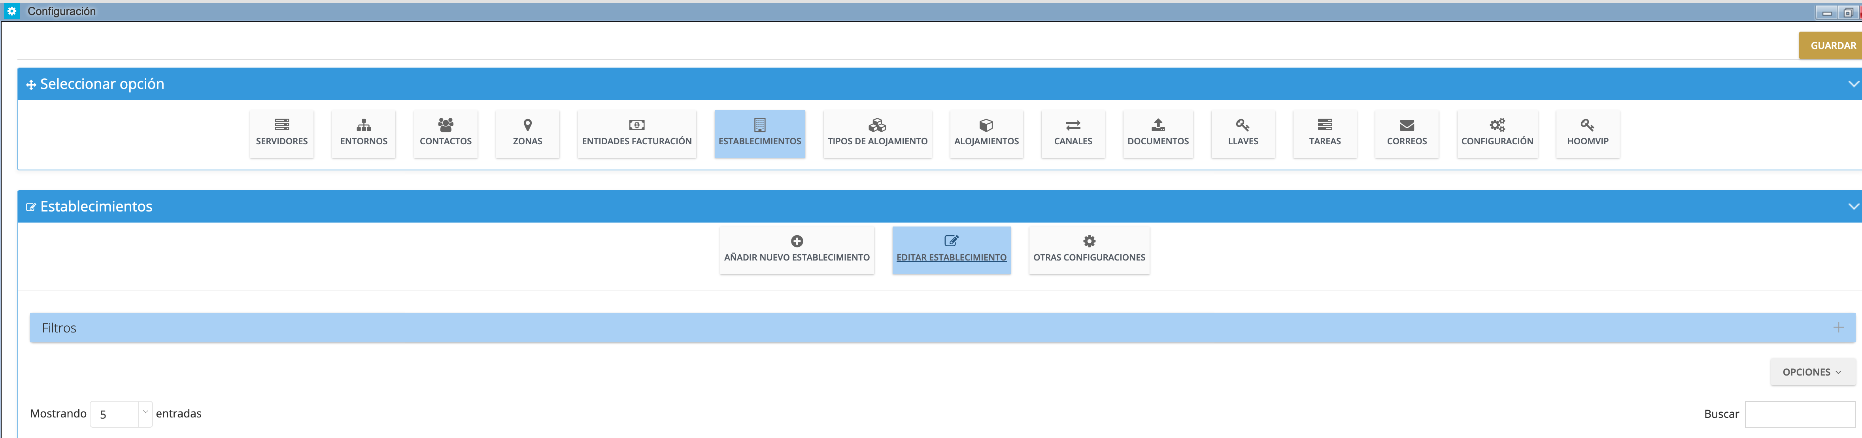This screenshot has height=438, width=1862.
Task: Select the Zonas map pin icon
Action: [527, 125]
